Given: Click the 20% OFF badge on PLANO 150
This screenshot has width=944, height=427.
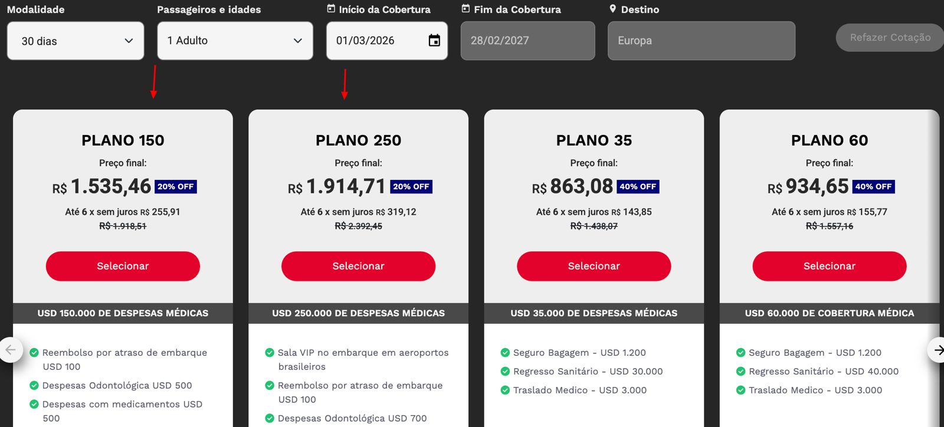Looking at the screenshot, I should (x=175, y=186).
